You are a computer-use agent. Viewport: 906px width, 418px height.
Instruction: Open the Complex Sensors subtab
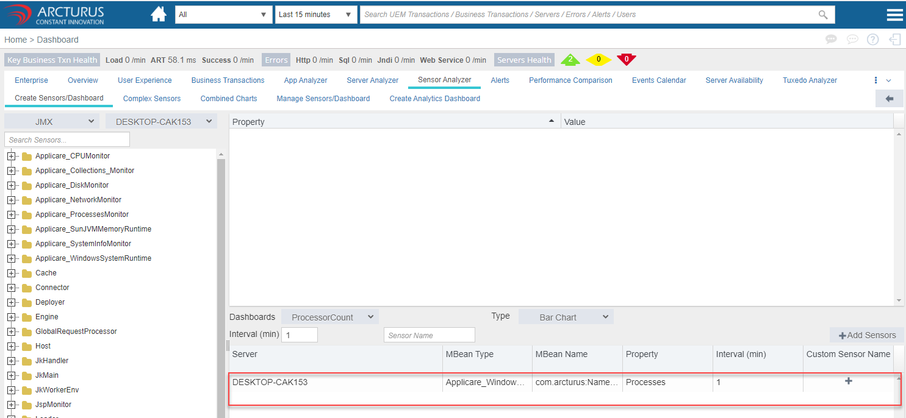coord(152,99)
